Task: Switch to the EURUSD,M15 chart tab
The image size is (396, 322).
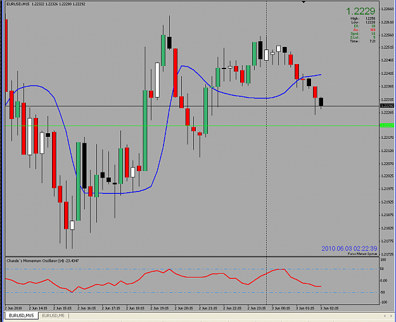Action: pyautogui.click(x=21, y=316)
